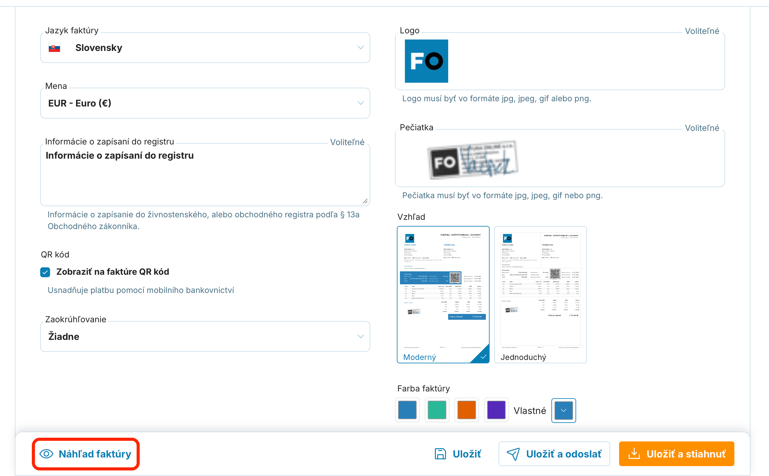This screenshot has height=476, width=769.
Task: Select the Jednoduchý invoice template
Action: click(x=540, y=294)
